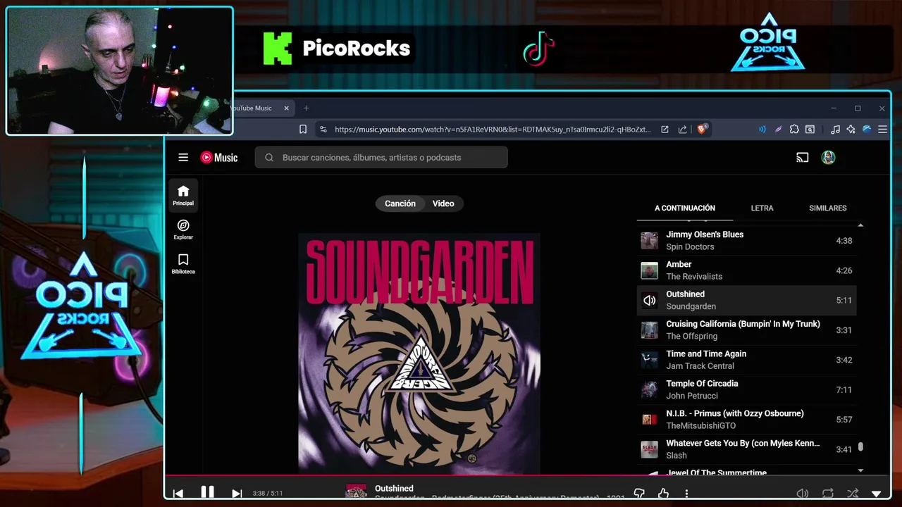
Task: Click open-in-app icon in address bar
Action: (665, 130)
